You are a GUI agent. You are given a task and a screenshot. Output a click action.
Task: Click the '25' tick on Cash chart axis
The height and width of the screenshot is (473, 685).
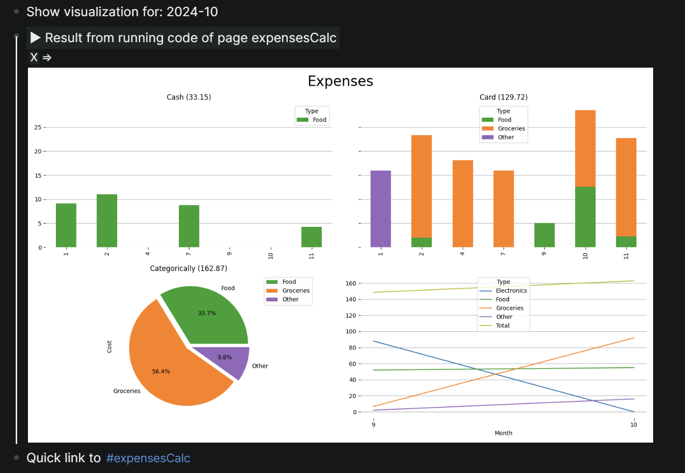[x=38, y=127]
